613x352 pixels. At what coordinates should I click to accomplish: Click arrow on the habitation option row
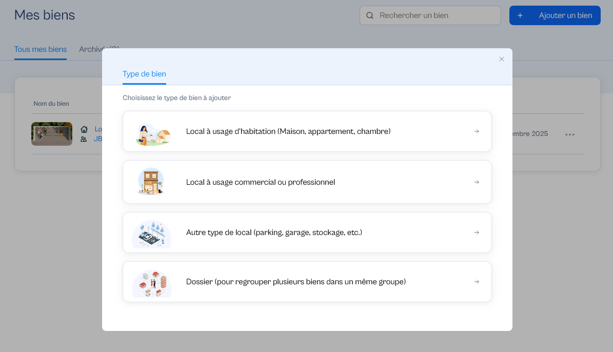[477, 131]
